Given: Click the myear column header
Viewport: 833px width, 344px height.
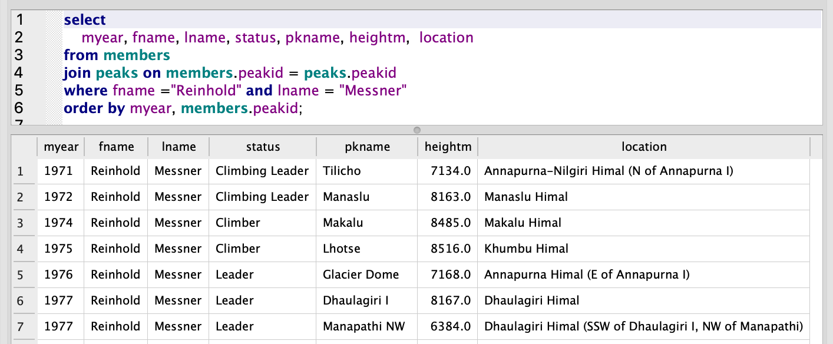Looking at the screenshot, I should pyautogui.click(x=61, y=147).
